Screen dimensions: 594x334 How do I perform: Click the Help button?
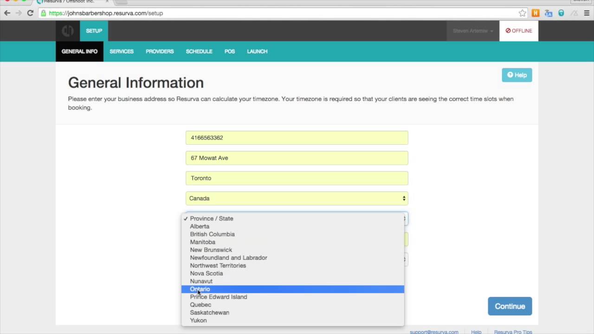[x=517, y=75]
